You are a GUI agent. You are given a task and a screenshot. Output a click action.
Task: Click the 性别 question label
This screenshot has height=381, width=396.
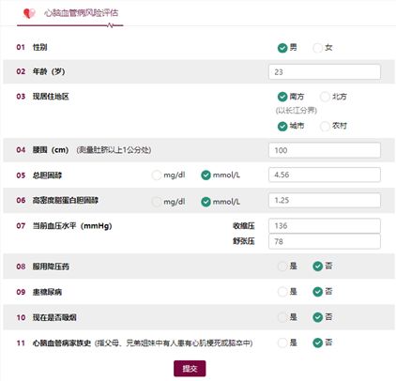[x=40, y=47]
